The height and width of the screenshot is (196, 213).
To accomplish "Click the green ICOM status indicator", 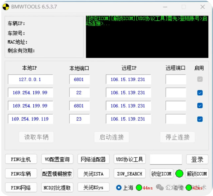I will (x=179, y=173).
